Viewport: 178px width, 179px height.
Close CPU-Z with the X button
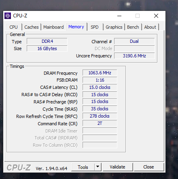[x=156, y=16]
